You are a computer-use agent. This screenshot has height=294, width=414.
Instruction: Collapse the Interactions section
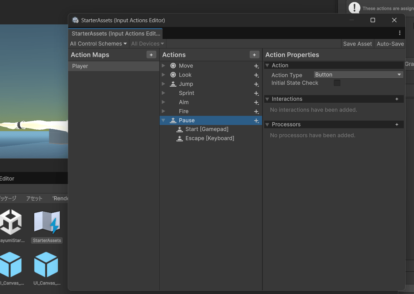coord(267,99)
